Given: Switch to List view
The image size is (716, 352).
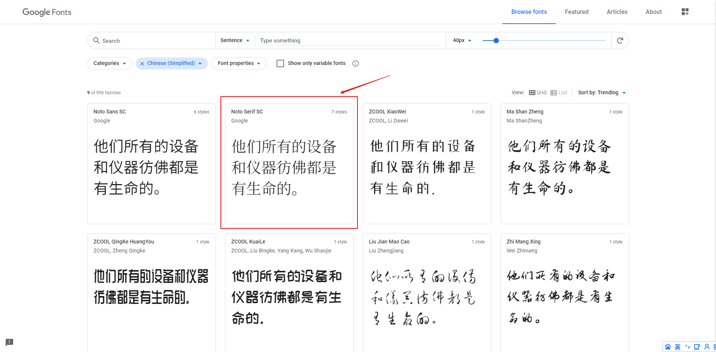Looking at the screenshot, I should coord(559,93).
